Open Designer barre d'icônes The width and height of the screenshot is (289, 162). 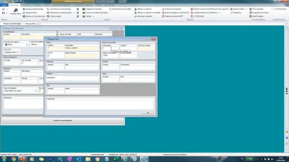tap(259, 13)
